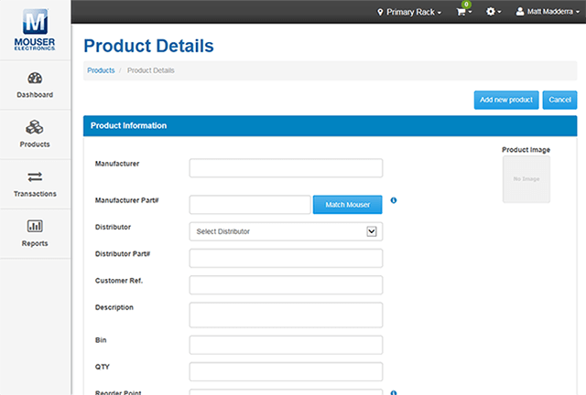Click the Manufacturer input field
This screenshot has height=395, width=586.
point(286,168)
